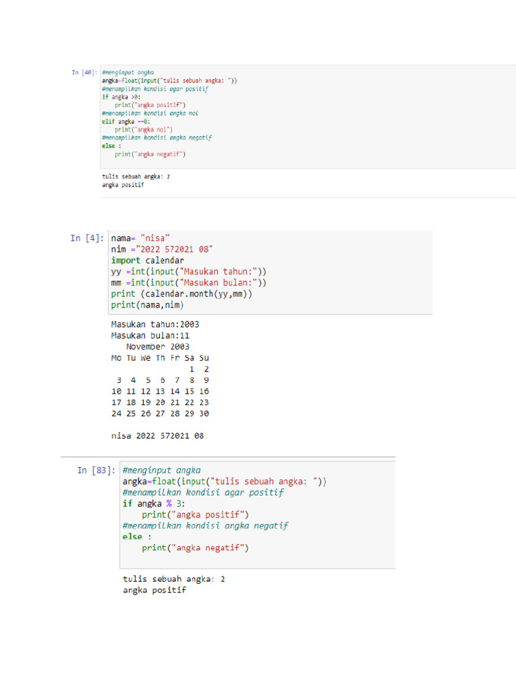Click '#menampilkan kondisi angka negatif' in In [83]
This screenshot has width=516, height=688.
206,525
